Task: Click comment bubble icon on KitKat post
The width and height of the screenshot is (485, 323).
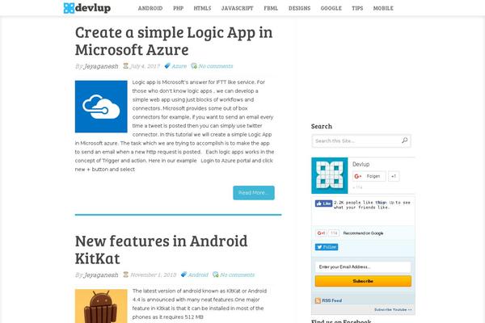Action: [x=216, y=275]
